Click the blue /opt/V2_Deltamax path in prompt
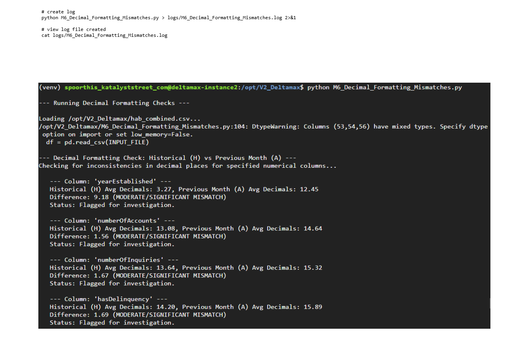 pos(270,87)
